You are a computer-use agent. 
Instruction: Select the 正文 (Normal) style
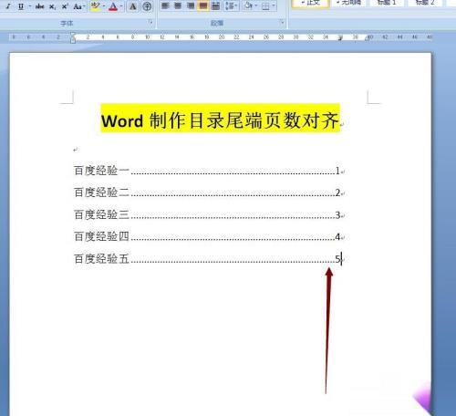click(310, 3)
